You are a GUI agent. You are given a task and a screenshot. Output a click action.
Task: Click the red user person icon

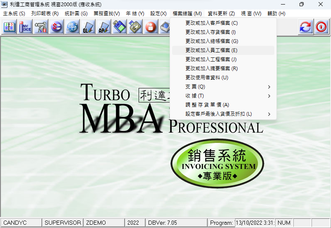151,27
